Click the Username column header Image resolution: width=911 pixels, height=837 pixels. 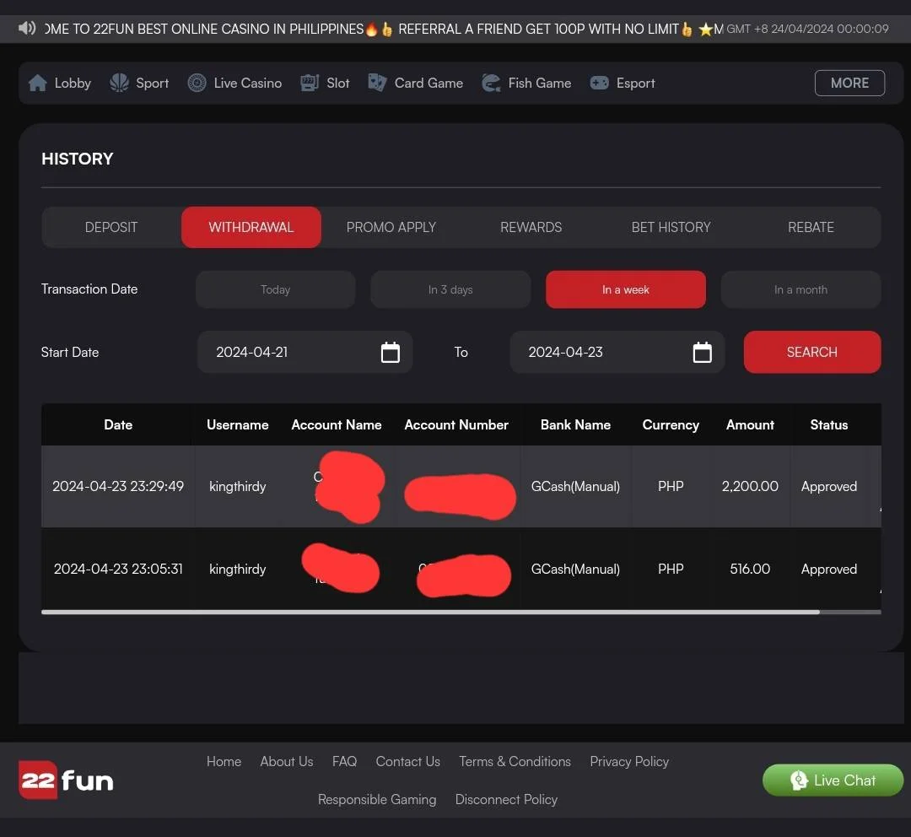tap(238, 425)
